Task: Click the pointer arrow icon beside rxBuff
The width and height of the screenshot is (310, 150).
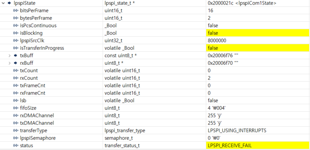Action: 16,63
